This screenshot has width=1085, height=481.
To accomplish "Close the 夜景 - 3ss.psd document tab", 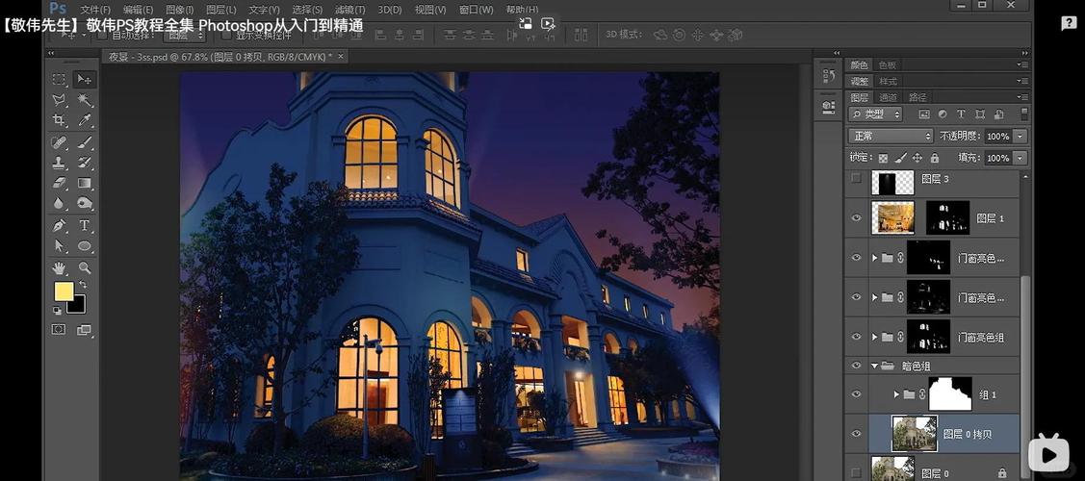I will pos(341,57).
